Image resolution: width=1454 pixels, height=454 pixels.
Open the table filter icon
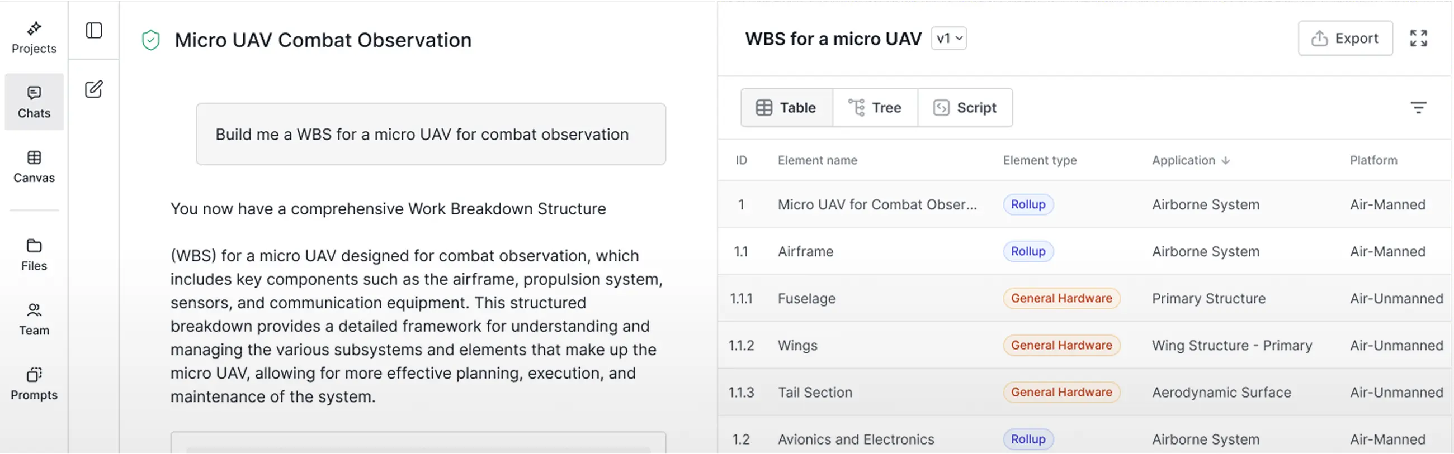tap(1418, 107)
